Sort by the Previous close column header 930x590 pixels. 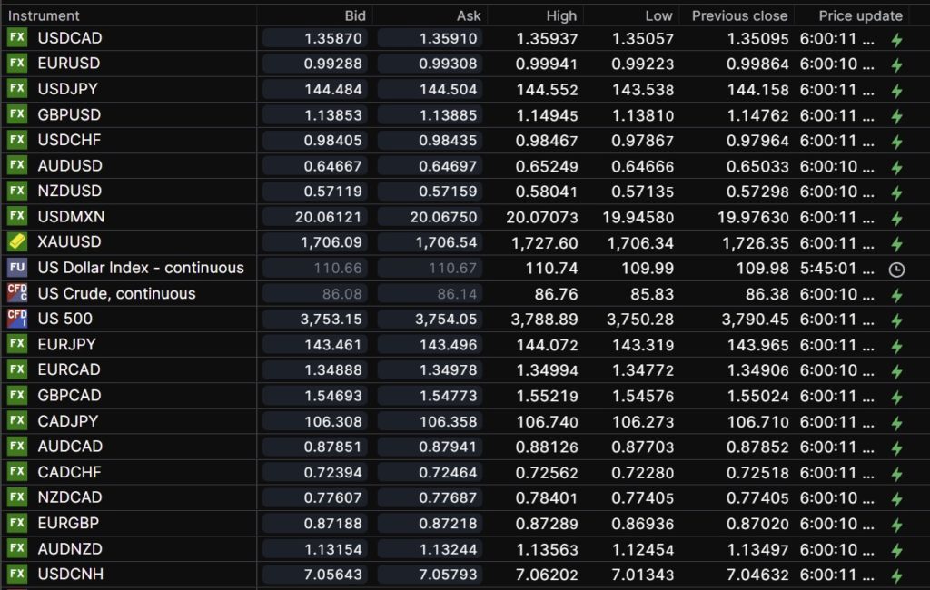click(739, 15)
